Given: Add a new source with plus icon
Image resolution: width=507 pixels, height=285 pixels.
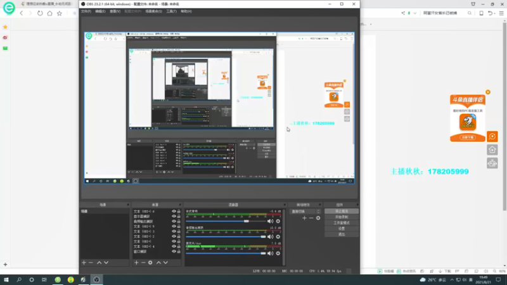Looking at the screenshot, I should [x=136, y=263].
